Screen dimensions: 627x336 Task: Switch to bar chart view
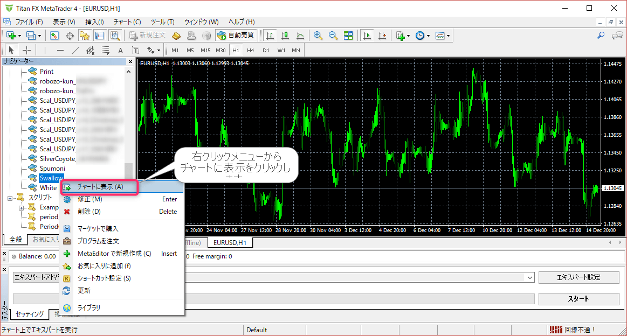270,36
